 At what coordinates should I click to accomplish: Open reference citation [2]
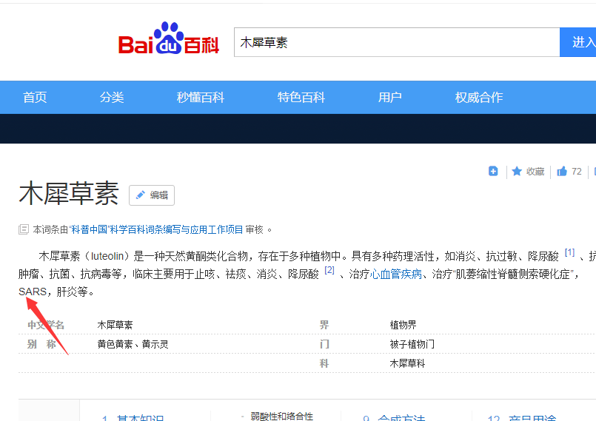click(x=329, y=270)
